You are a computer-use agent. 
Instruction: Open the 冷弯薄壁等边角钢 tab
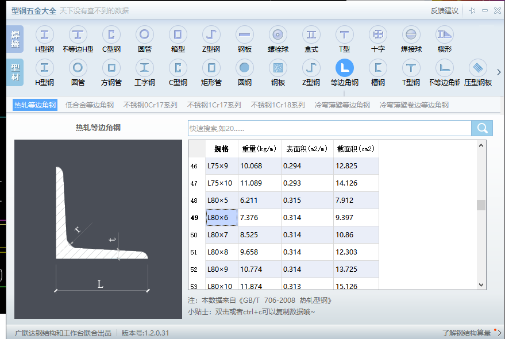[x=342, y=105]
